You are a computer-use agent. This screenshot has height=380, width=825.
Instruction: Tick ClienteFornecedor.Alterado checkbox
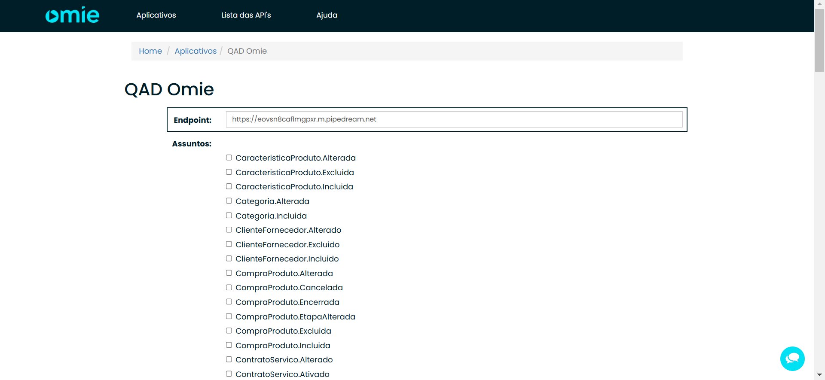pyautogui.click(x=229, y=230)
